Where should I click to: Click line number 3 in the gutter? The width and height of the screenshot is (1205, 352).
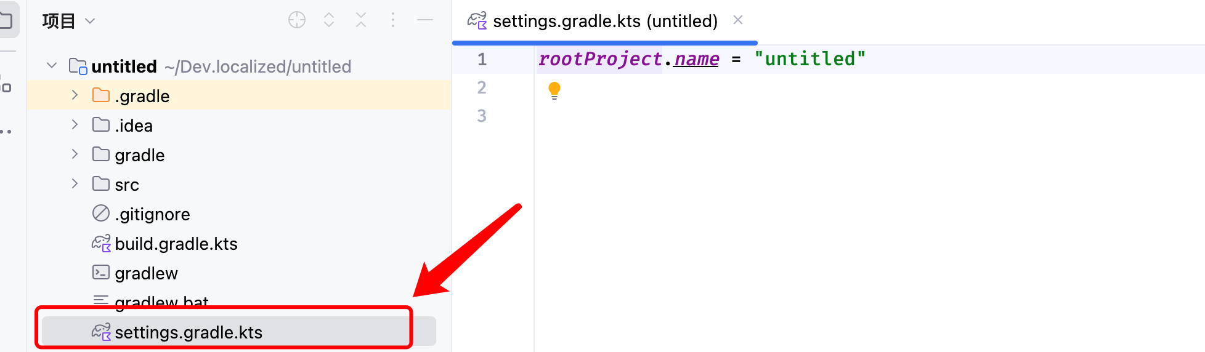482,116
